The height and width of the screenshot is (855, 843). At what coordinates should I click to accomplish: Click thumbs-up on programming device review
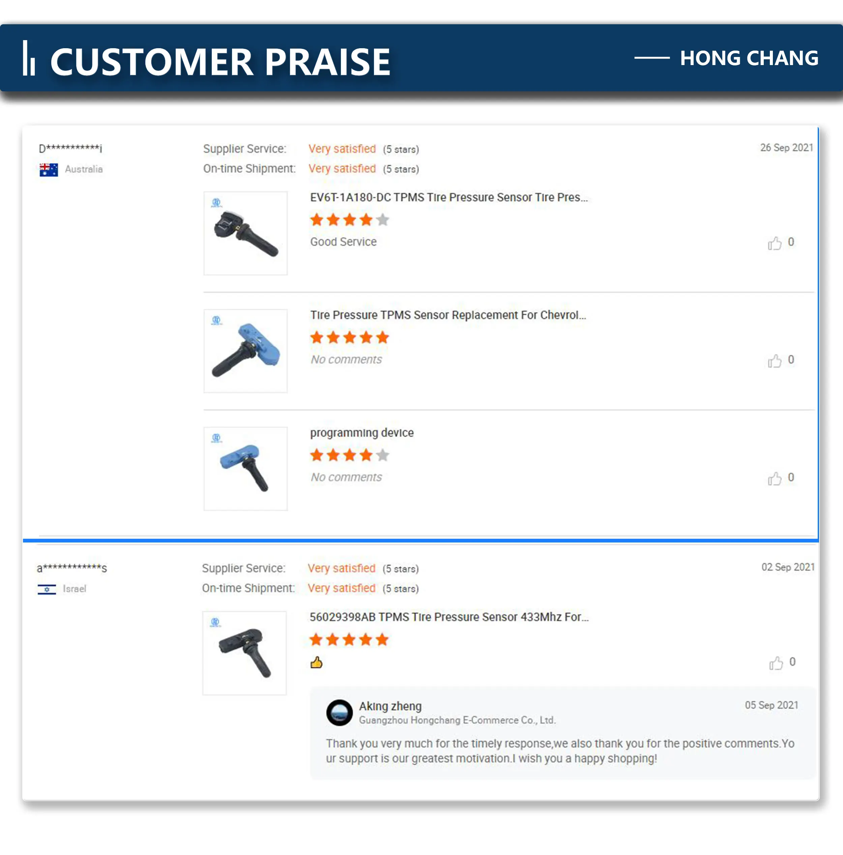point(775,478)
